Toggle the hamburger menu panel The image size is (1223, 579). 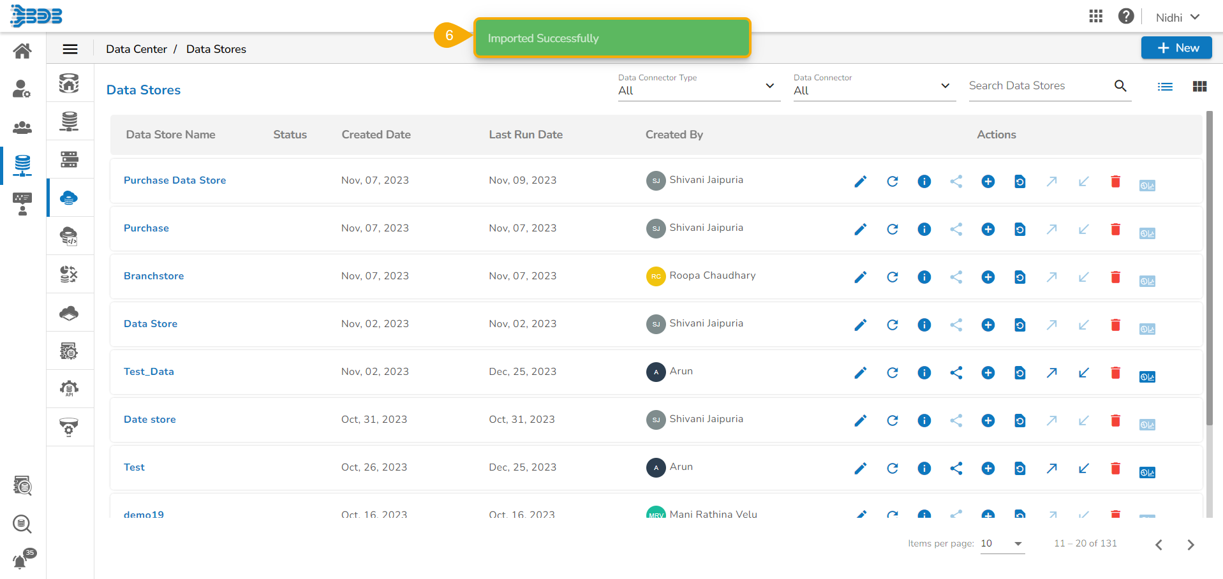pos(70,49)
